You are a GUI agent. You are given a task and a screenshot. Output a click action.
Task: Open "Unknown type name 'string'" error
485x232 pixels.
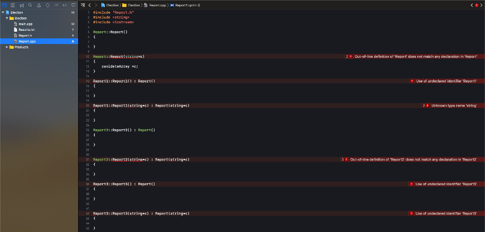(454, 106)
